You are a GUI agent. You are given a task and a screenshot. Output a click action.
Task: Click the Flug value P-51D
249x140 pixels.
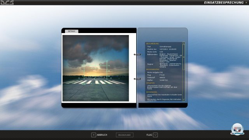pos(162,75)
